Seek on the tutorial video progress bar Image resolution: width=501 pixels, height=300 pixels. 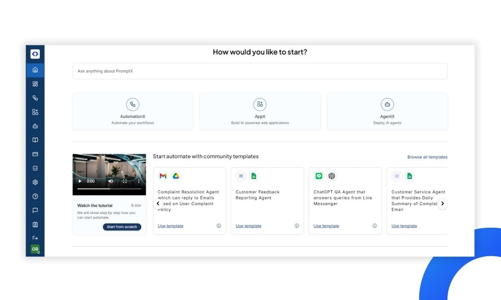click(x=109, y=189)
